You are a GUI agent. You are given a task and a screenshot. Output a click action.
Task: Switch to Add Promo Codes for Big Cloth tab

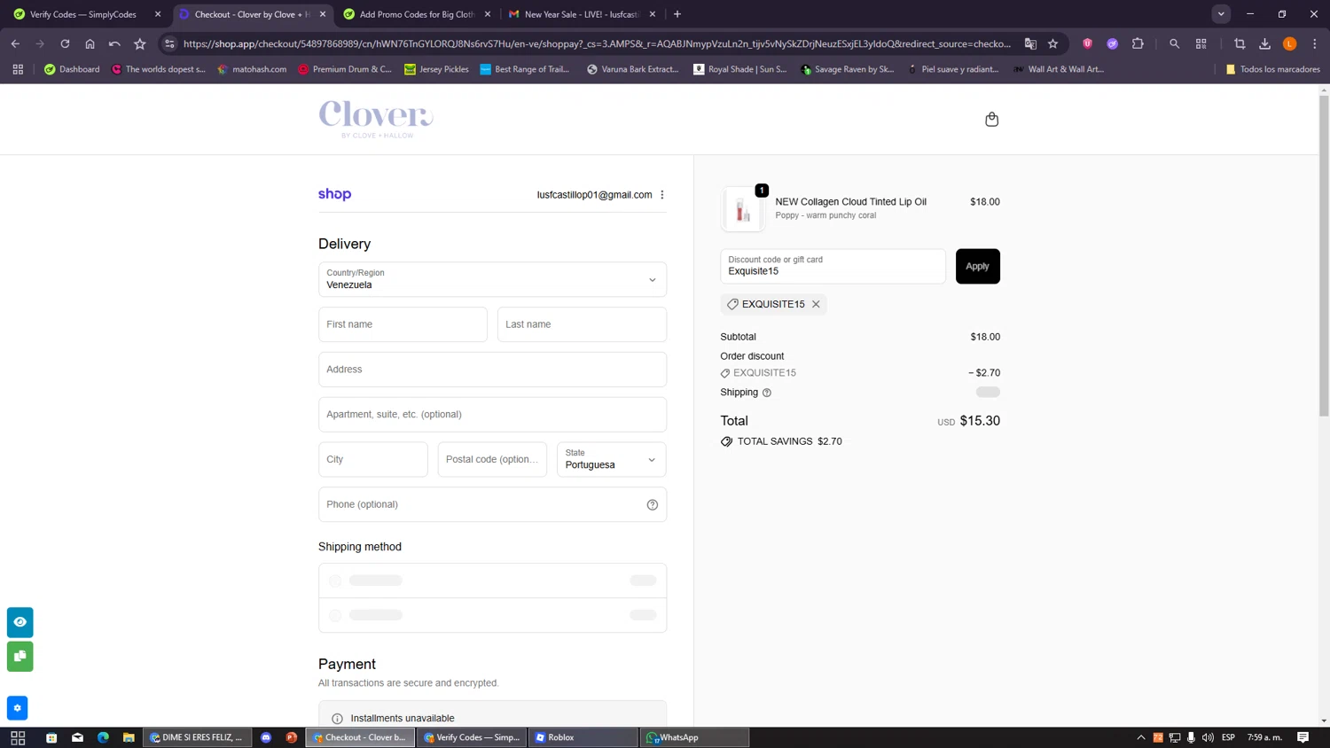(x=417, y=14)
